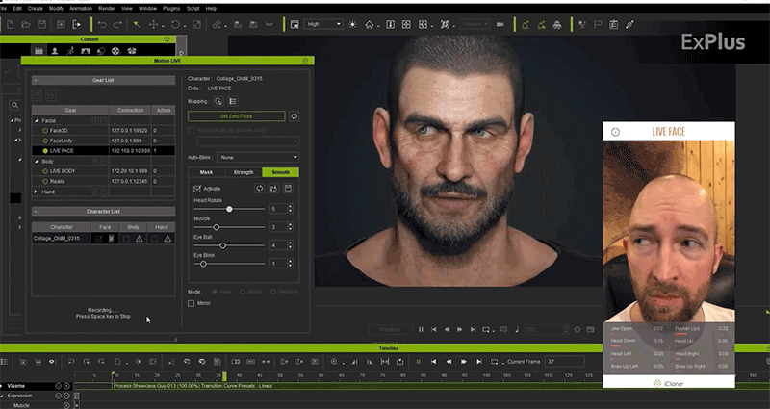
Task: Click the Export icon in top toolbar
Action: coord(77,25)
